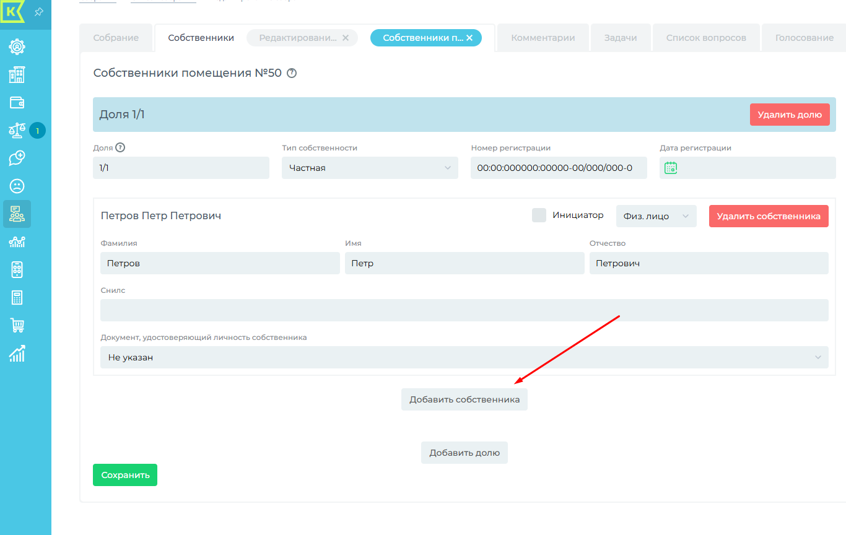Open the wallet section in the sidebar

pos(17,103)
